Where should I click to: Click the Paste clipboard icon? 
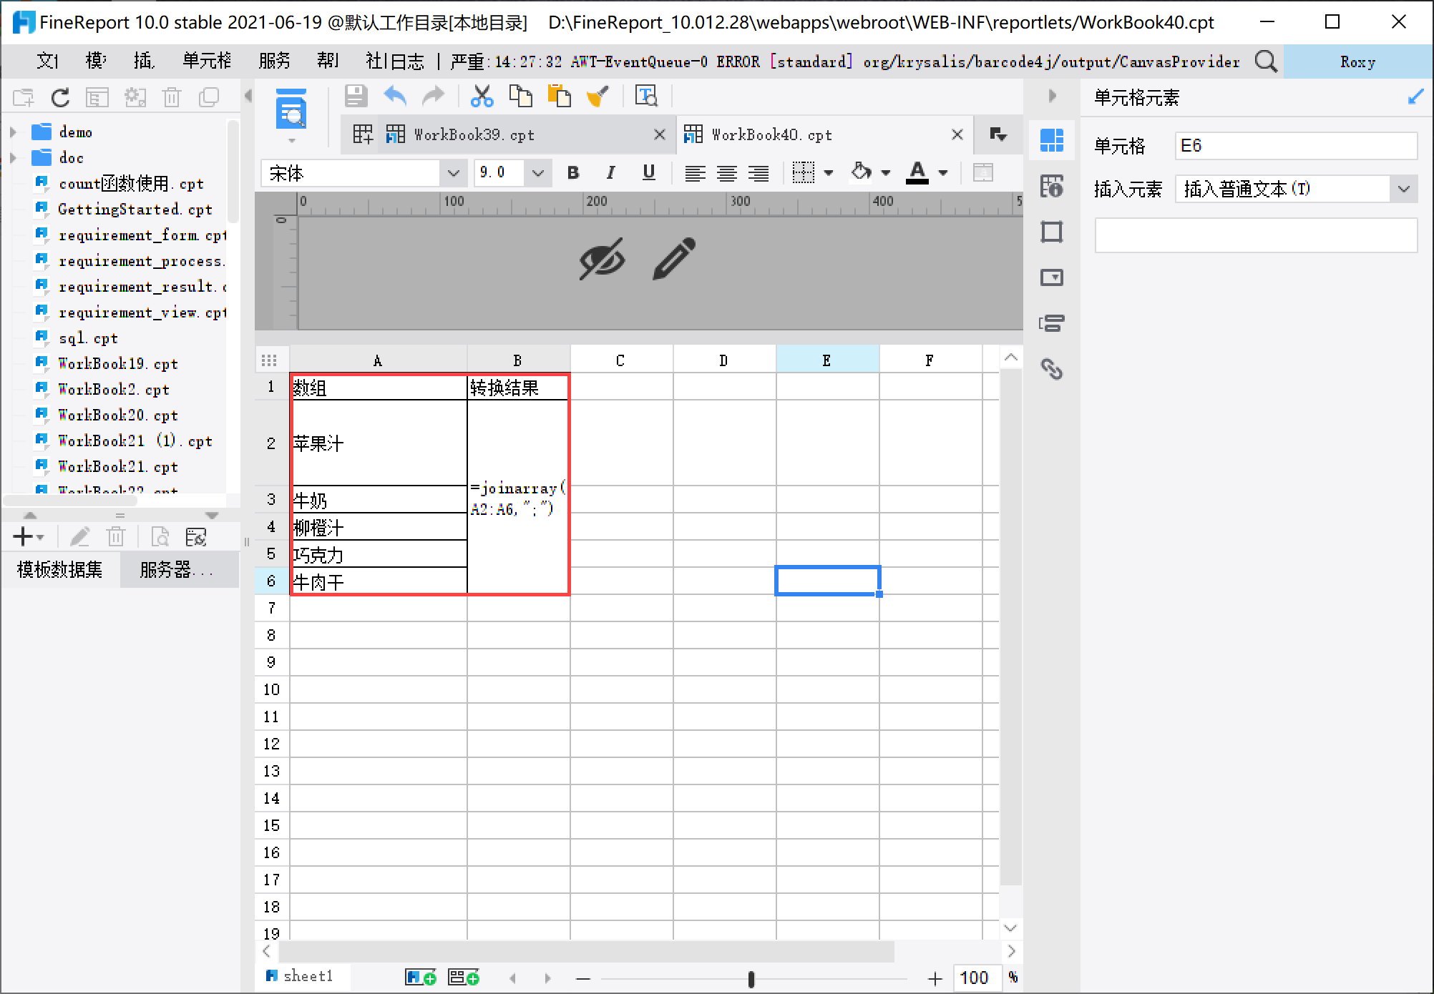click(x=559, y=96)
